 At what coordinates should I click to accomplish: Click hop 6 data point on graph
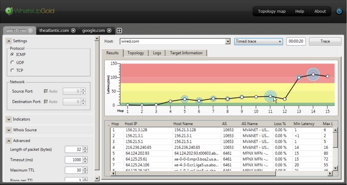(199, 101)
